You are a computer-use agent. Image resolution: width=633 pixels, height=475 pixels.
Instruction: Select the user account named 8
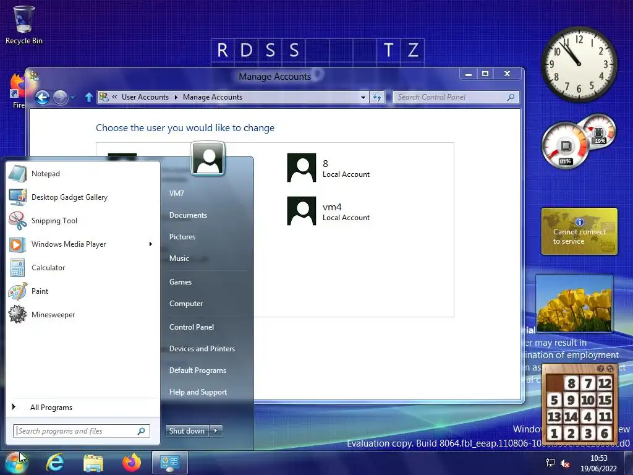tap(328, 168)
